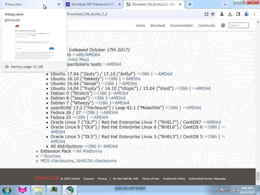Open the MD5 checksums link
The height and width of the screenshot is (195, 260).
point(57,161)
